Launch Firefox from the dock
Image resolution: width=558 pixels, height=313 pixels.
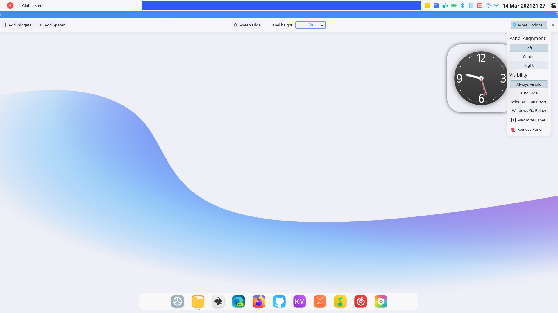[x=259, y=301]
